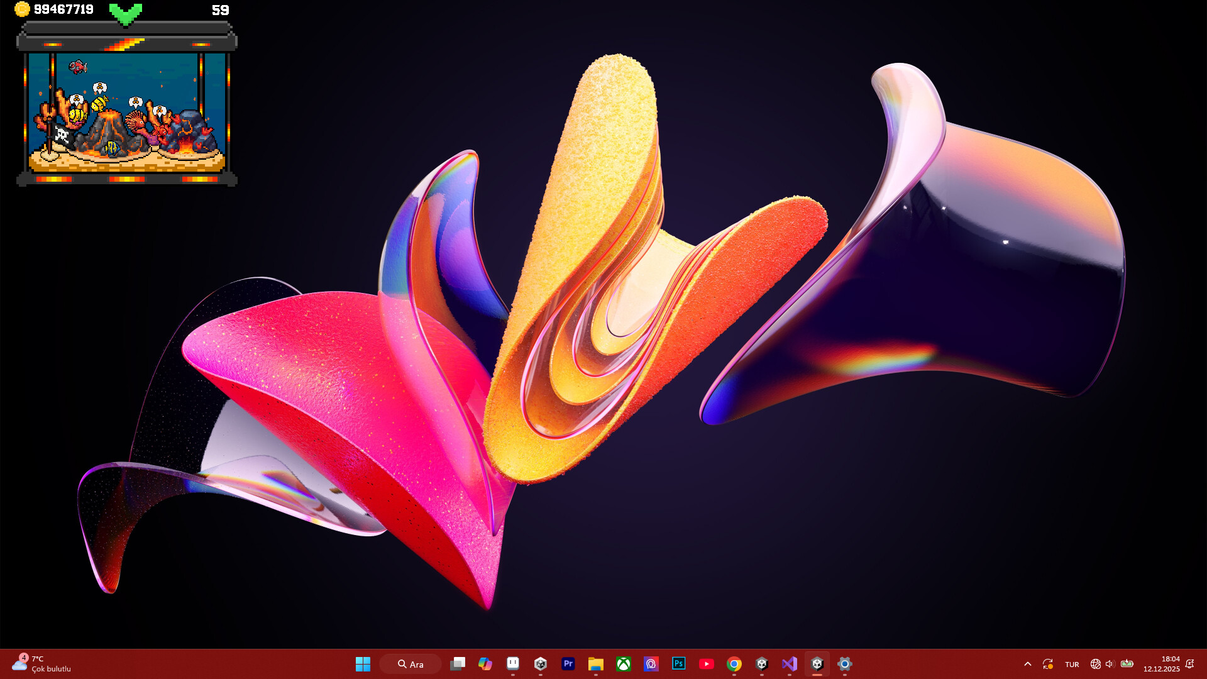Show hidden tray icons with the chevron

pos(1027,664)
